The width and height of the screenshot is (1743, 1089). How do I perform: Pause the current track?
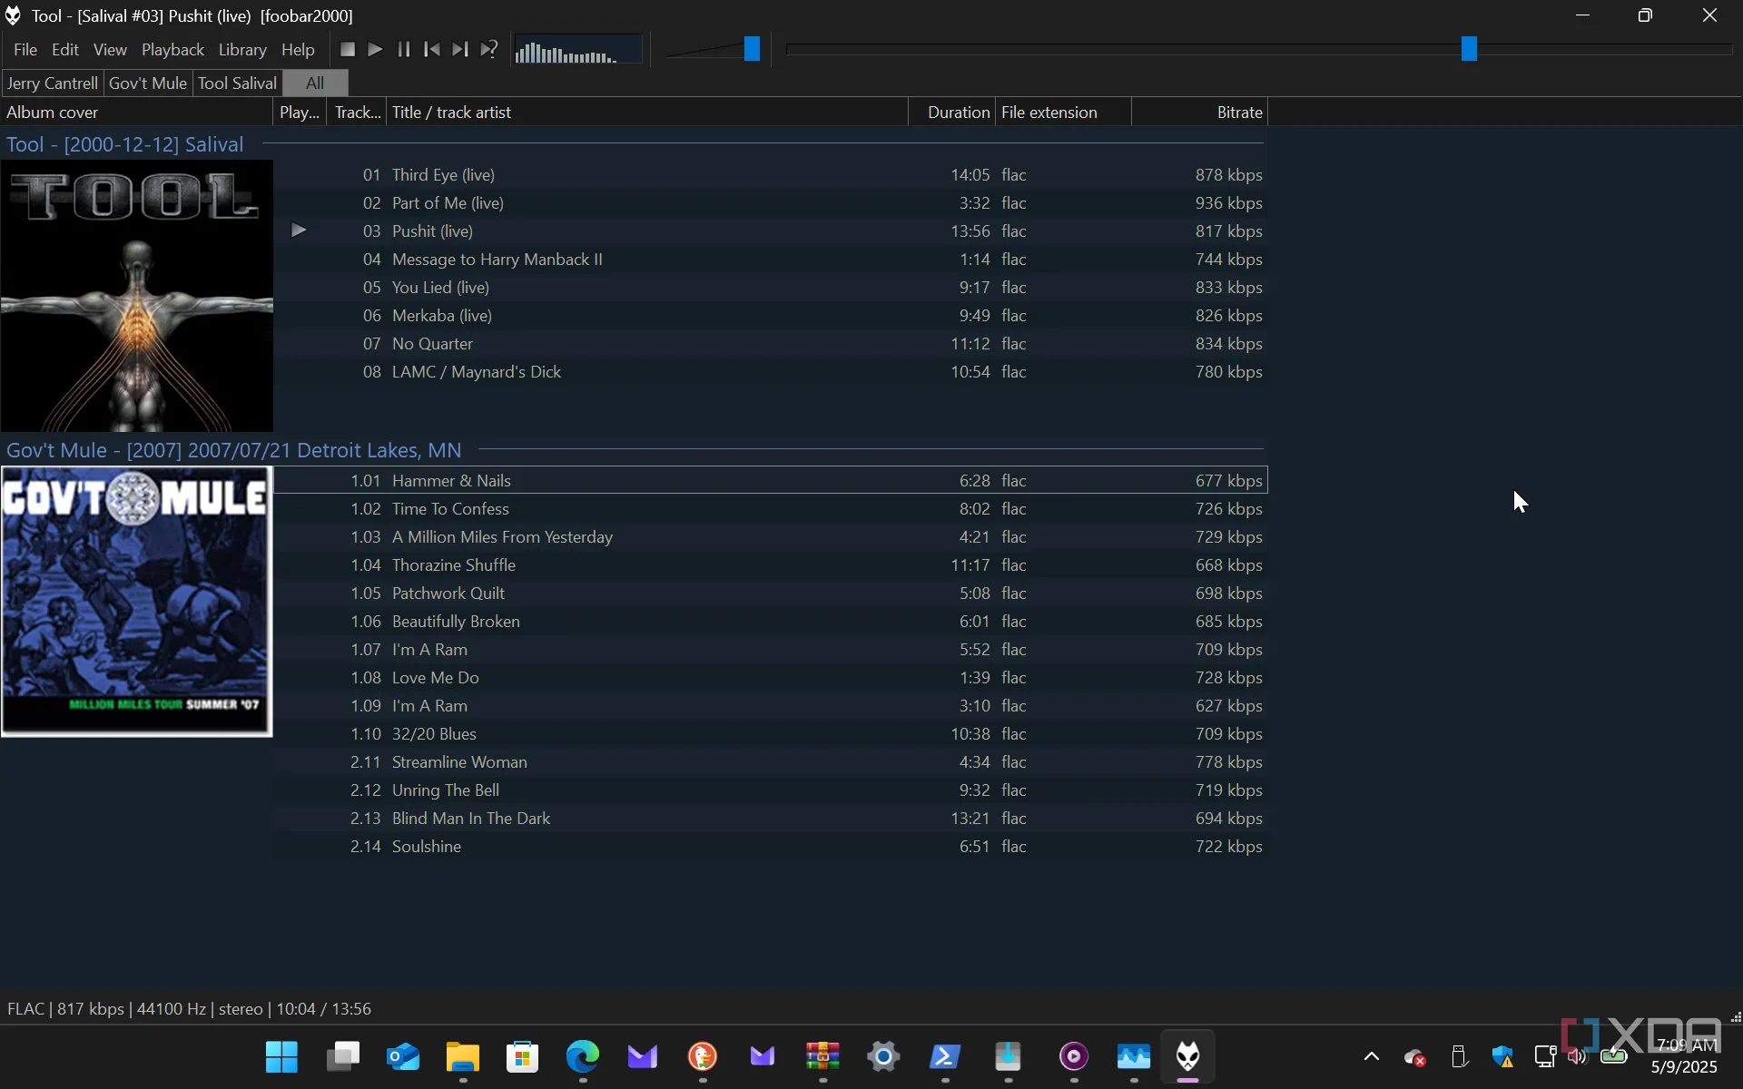[404, 49]
